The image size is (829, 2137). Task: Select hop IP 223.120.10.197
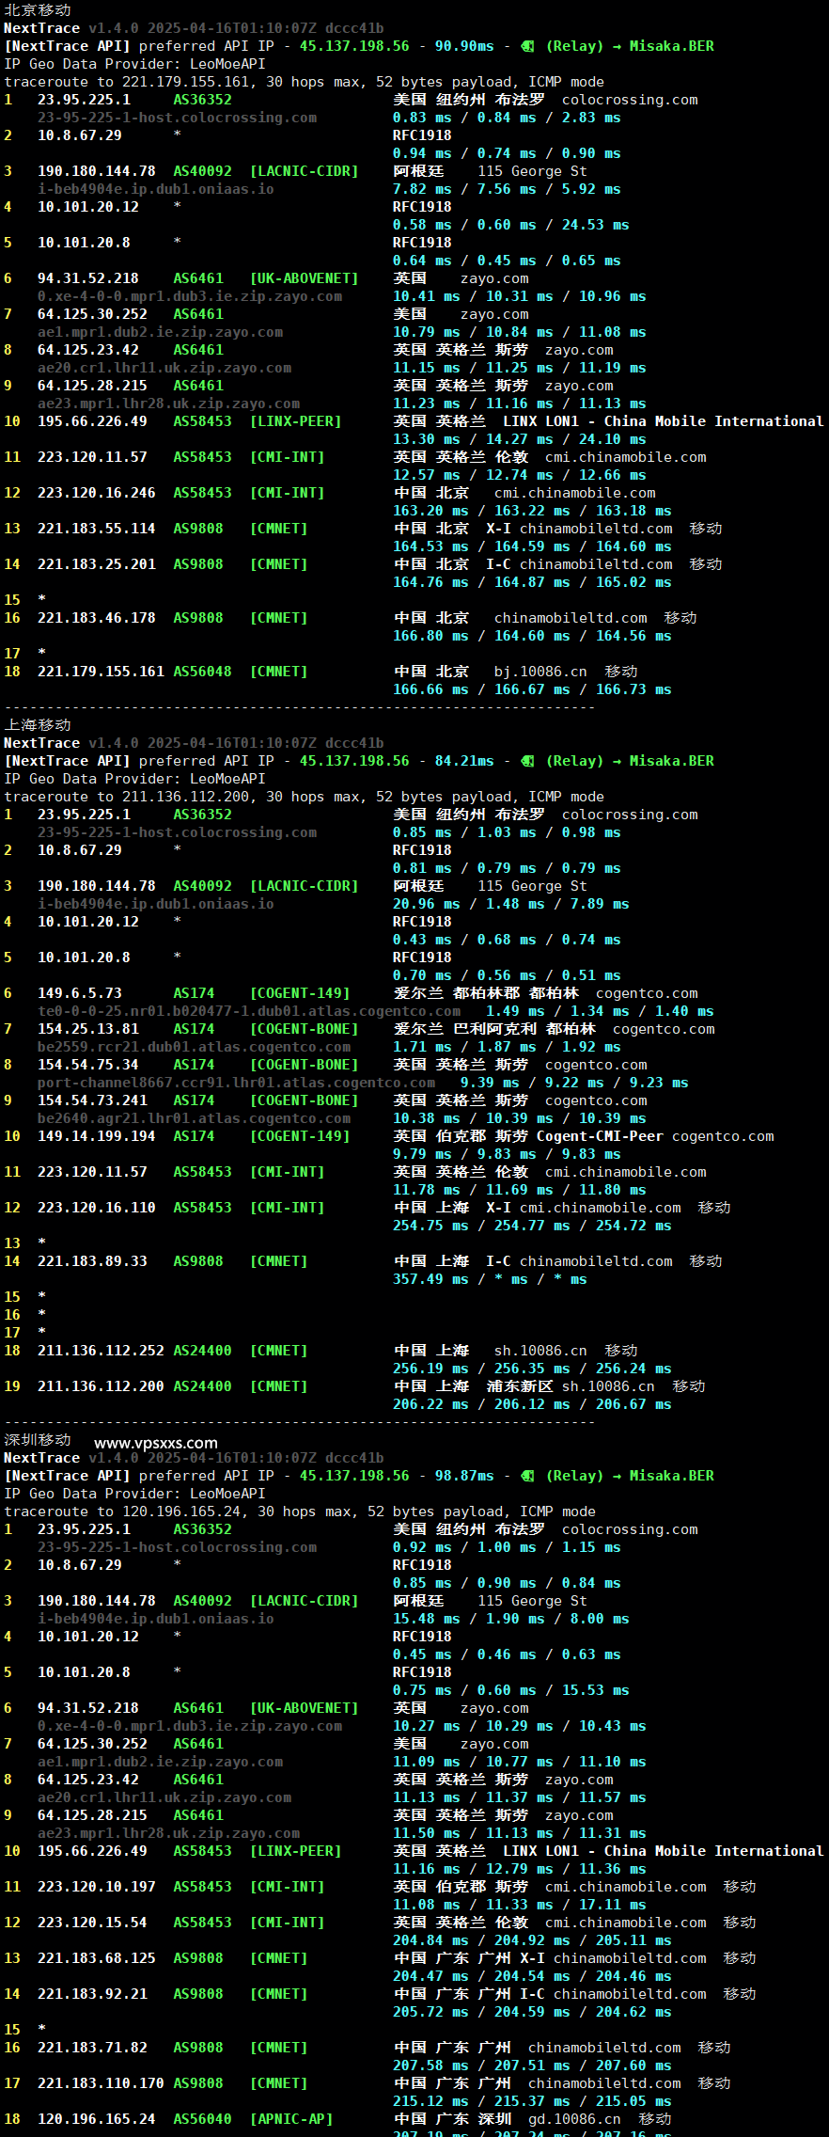97,1887
